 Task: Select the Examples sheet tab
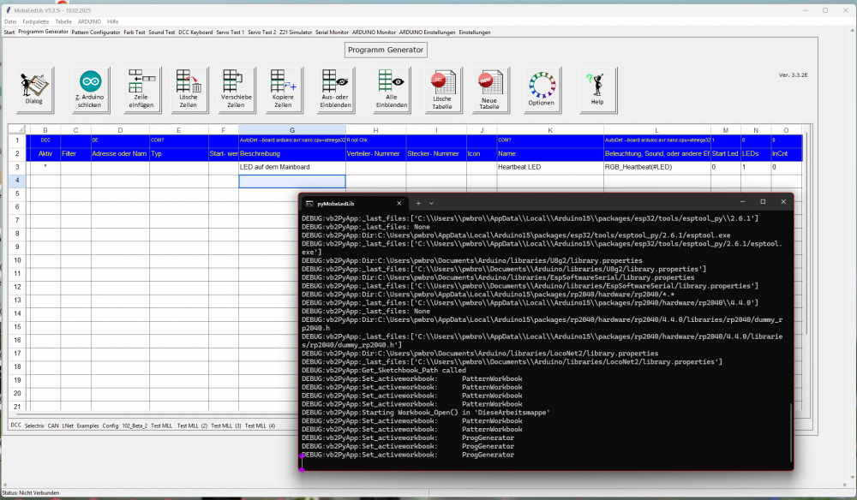point(87,426)
